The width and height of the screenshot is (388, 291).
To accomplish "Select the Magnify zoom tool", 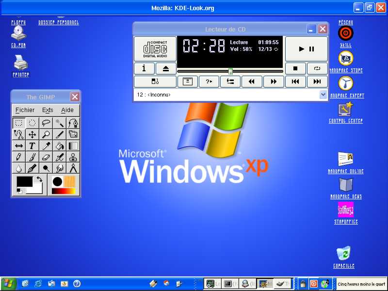I will tap(46, 134).
